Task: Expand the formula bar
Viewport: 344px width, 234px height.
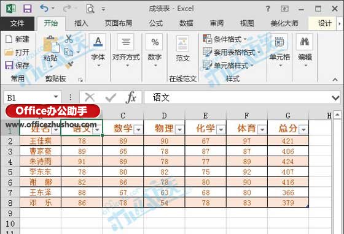Action: pos(335,98)
